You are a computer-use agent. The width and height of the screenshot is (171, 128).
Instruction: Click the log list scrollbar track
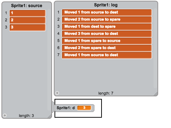pyautogui.click(x=155, y=48)
